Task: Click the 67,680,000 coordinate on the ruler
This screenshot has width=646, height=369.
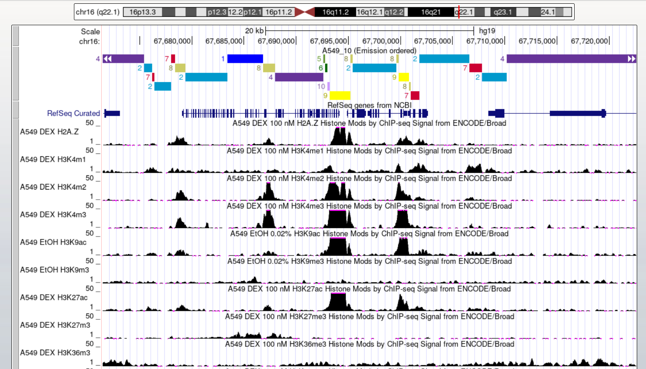Action: 172,41
